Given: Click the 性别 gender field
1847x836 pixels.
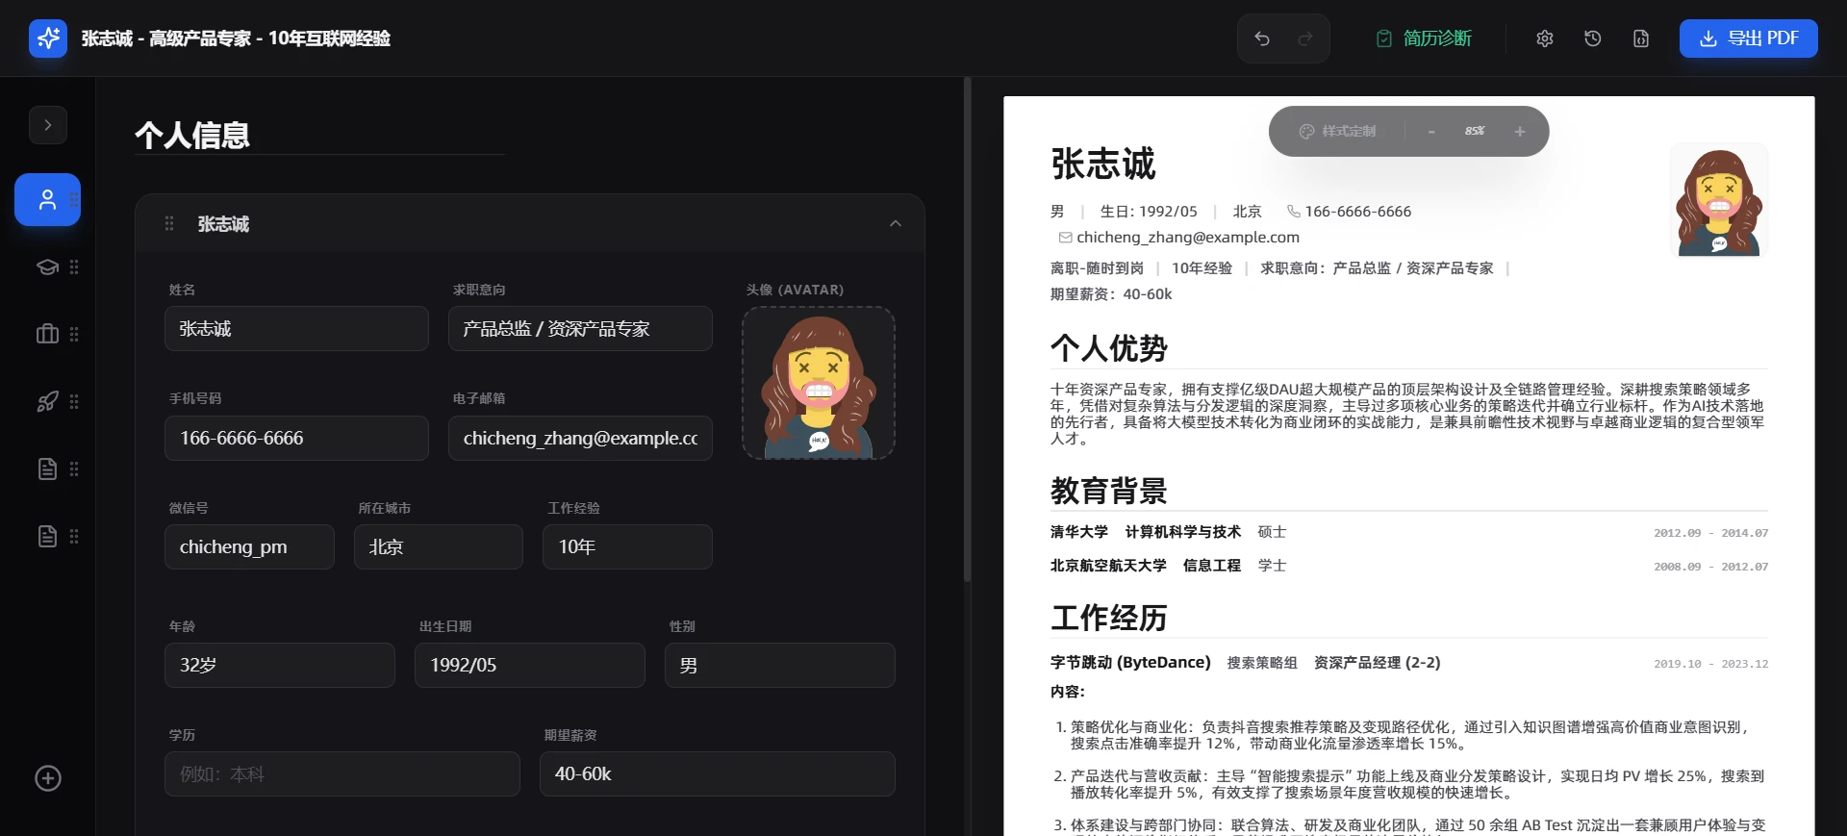Looking at the screenshot, I should (x=780, y=665).
